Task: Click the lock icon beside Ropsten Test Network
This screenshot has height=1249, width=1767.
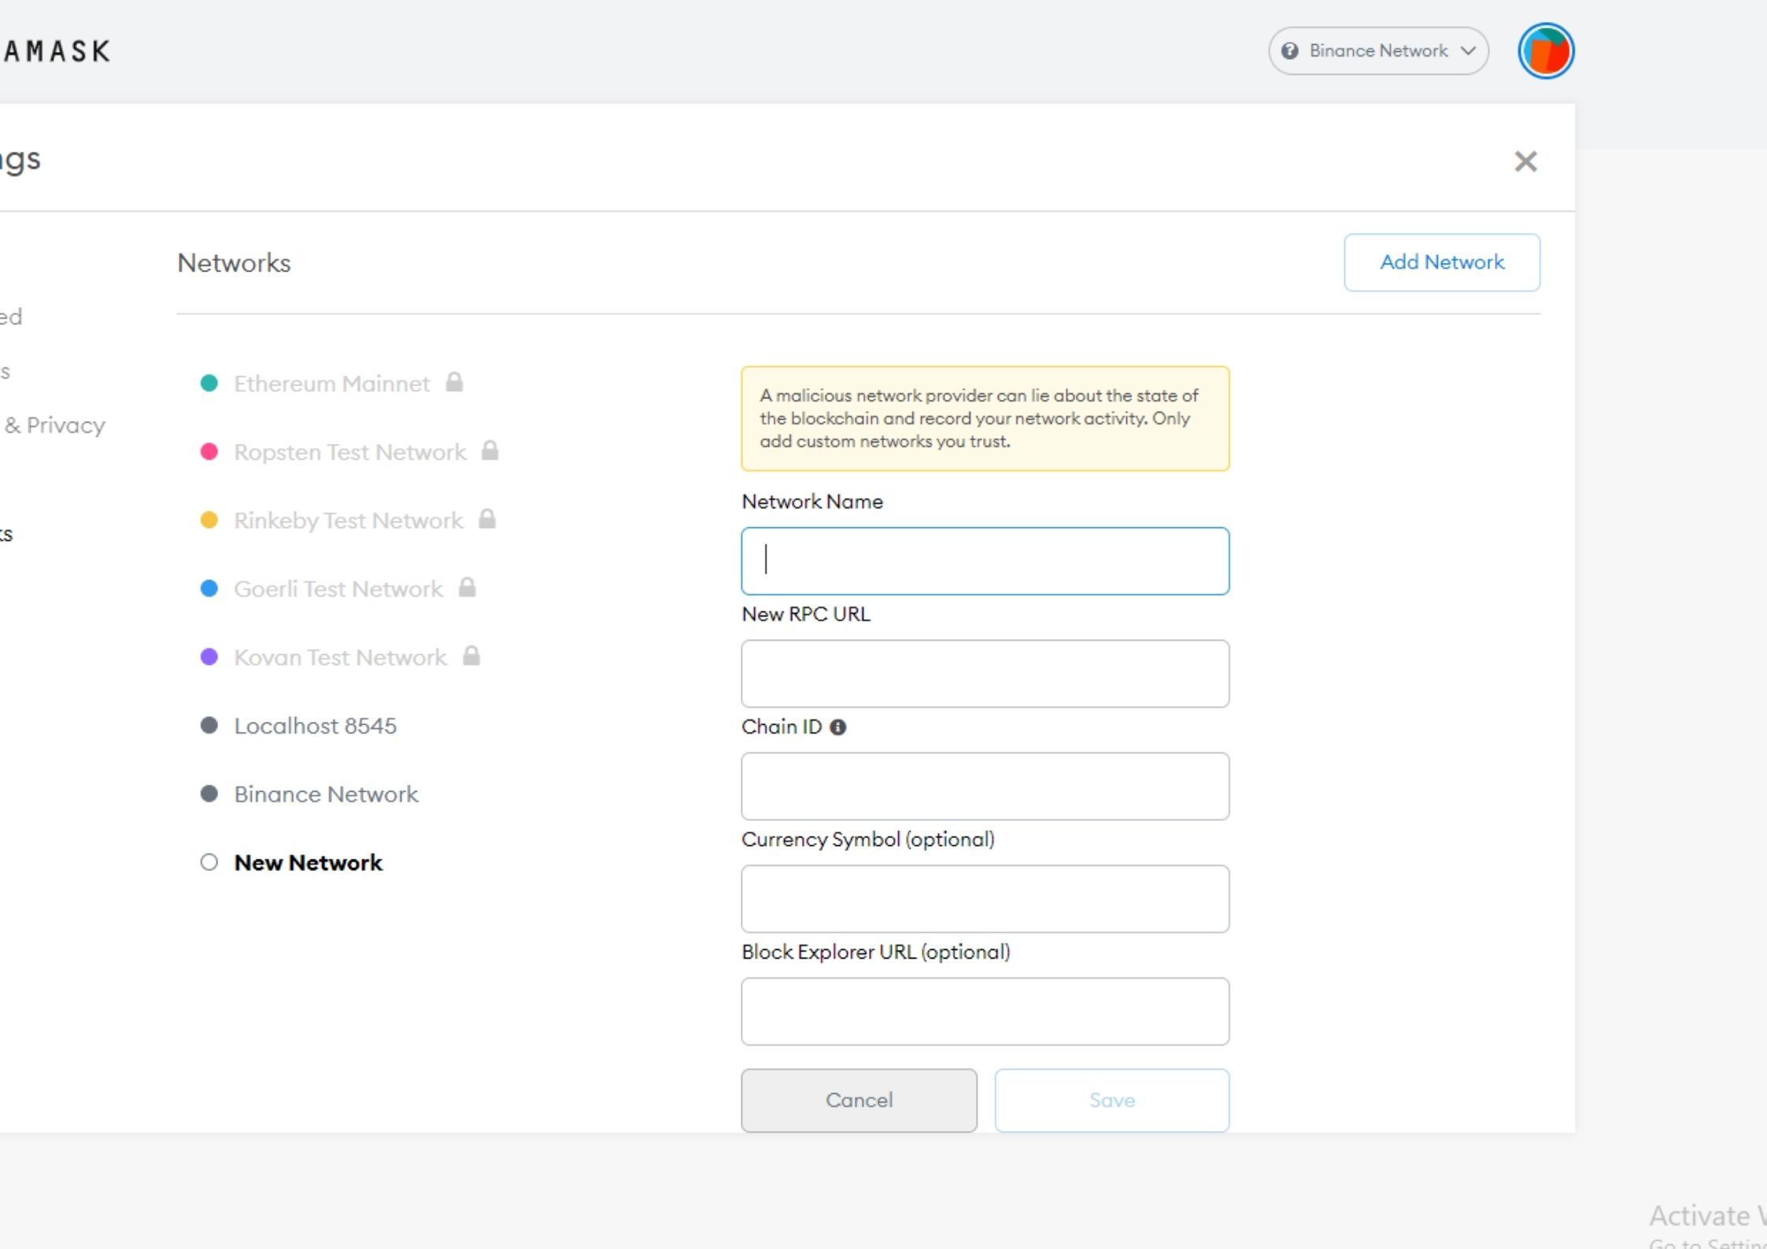Action: coord(490,450)
